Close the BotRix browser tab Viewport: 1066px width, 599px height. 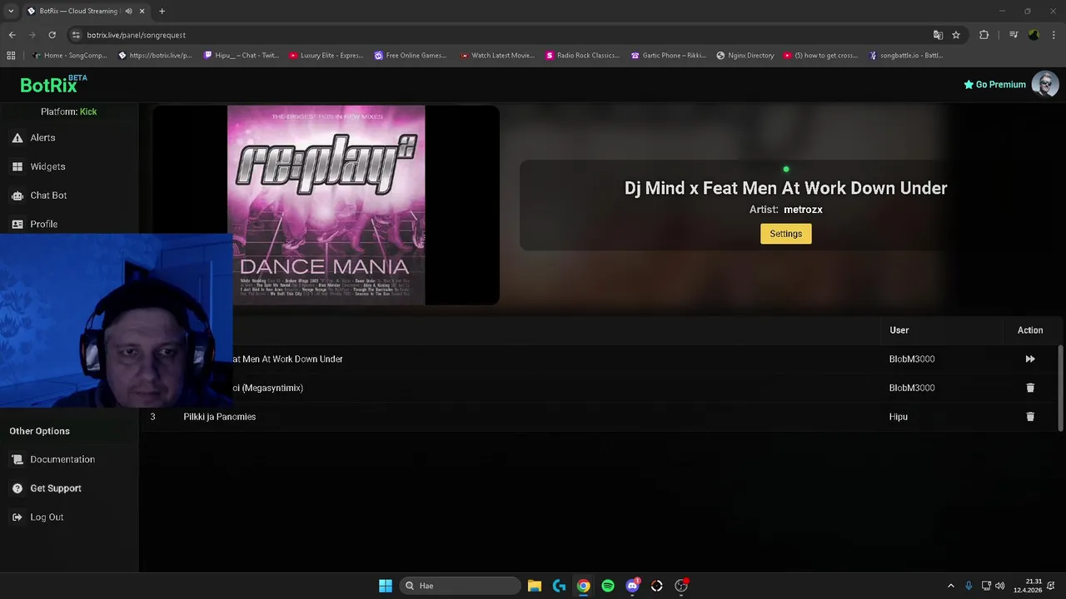pyautogui.click(x=142, y=11)
